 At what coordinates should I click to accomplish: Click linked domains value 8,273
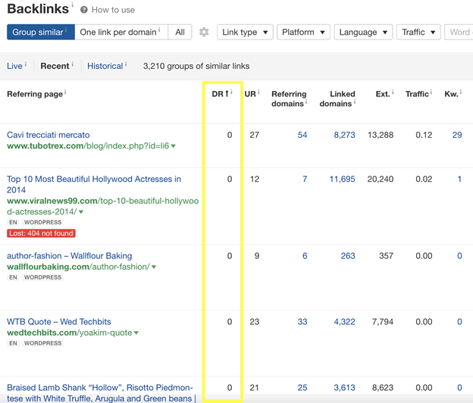(344, 135)
